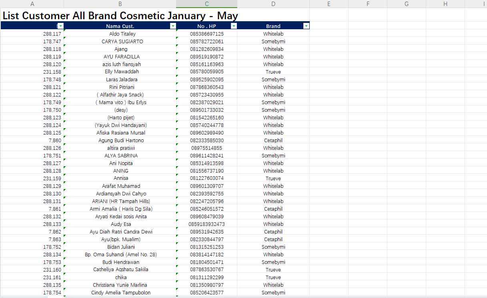Click Trueve brand in chika row

coord(273,278)
